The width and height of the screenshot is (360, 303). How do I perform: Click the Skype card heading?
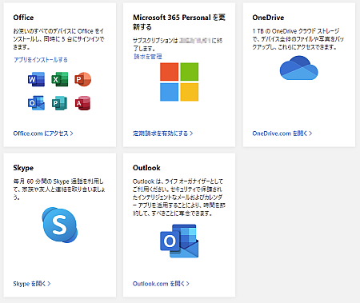[x=23, y=168]
